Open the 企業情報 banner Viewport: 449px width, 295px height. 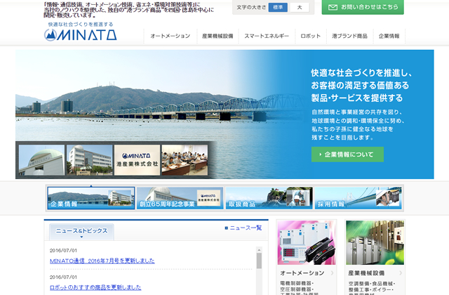point(91,198)
